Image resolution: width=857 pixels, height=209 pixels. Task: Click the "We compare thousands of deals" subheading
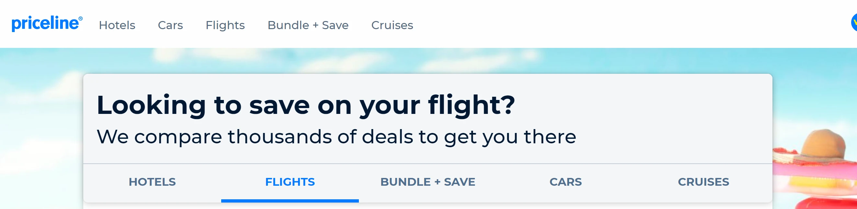click(336, 137)
